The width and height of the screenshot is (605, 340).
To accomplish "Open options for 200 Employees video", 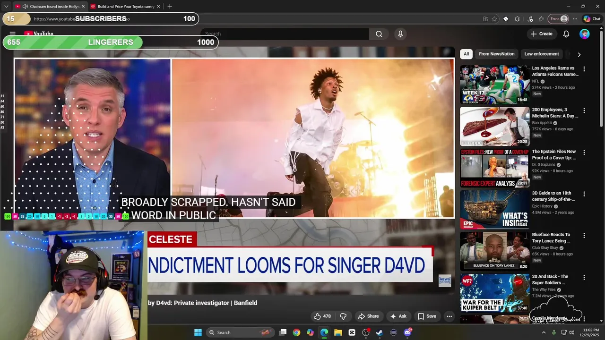I will [584, 110].
